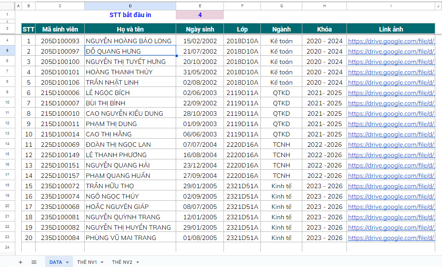The width and height of the screenshot is (442, 267).
Task: Open the Drive link in row STT 10
Action: coord(391,134)
